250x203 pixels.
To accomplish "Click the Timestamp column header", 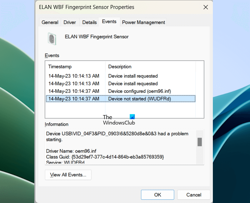I will (x=60, y=66).
